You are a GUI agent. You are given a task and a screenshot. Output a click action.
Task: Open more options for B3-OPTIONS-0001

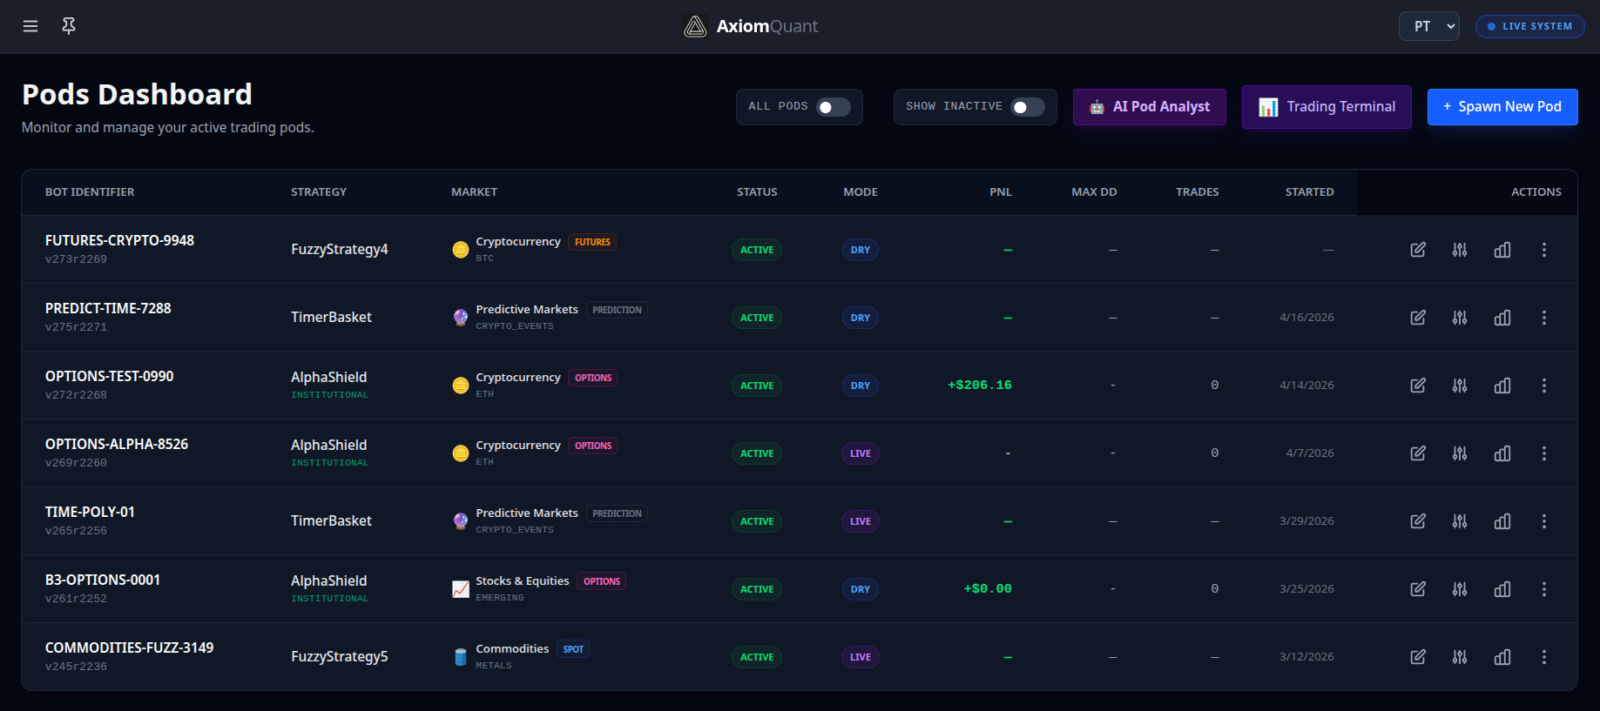tap(1544, 589)
